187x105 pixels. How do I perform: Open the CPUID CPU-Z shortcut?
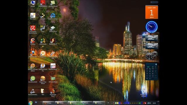coord(53,28)
